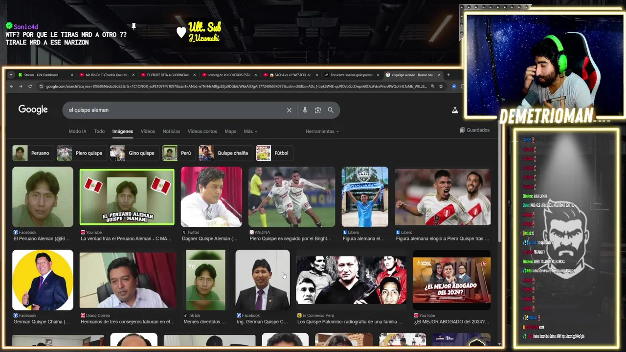The width and height of the screenshot is (626, 352).
Task: Apply the Gino quispe suggestion chip
Action: 134,153
